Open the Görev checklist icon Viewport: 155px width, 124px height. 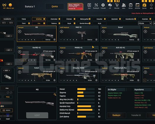[x=130, y=5]
